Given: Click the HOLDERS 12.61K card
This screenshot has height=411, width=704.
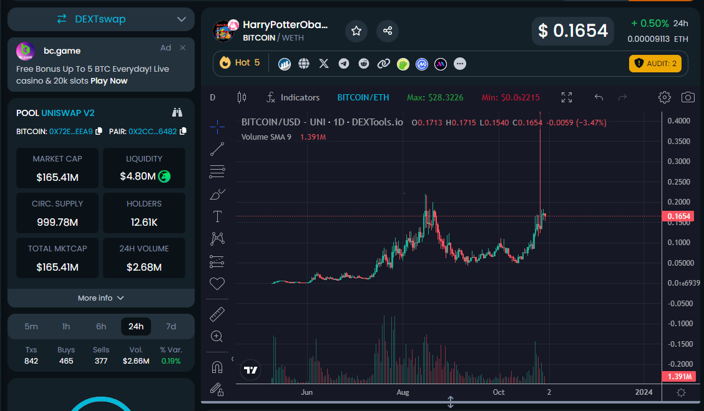Looking at the screenshot, I should [144, 213].
